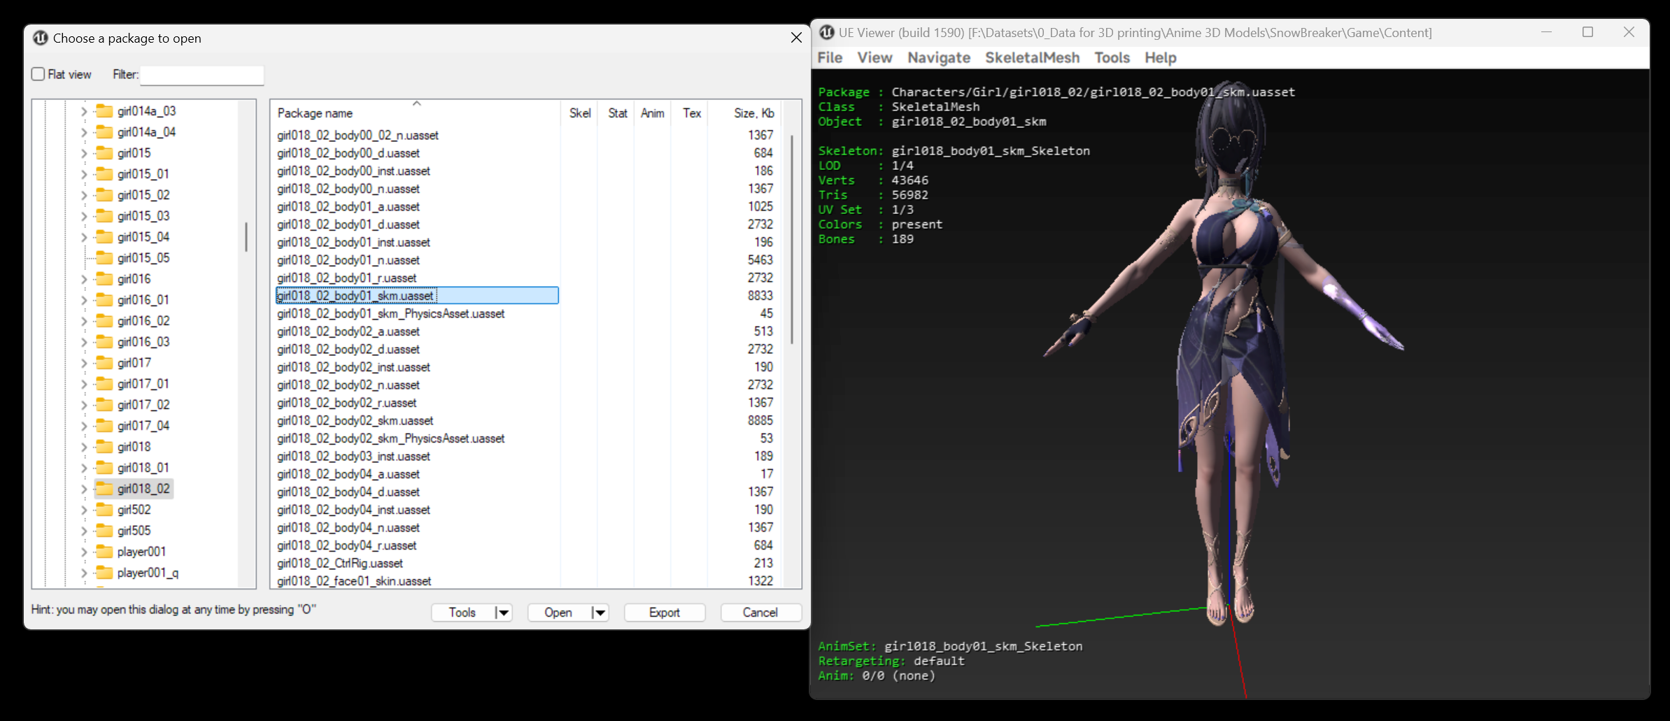Select girl018_02_body04_r.uasset row

tap(417, 545)
